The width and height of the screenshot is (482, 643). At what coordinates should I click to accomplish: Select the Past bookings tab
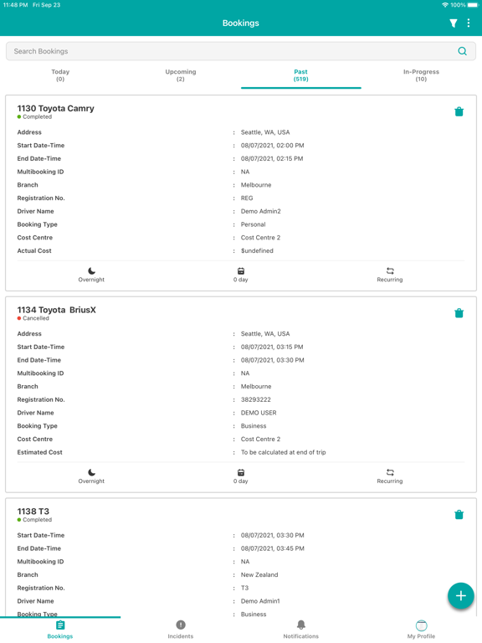pyautogui.click(x=301, y=75)
